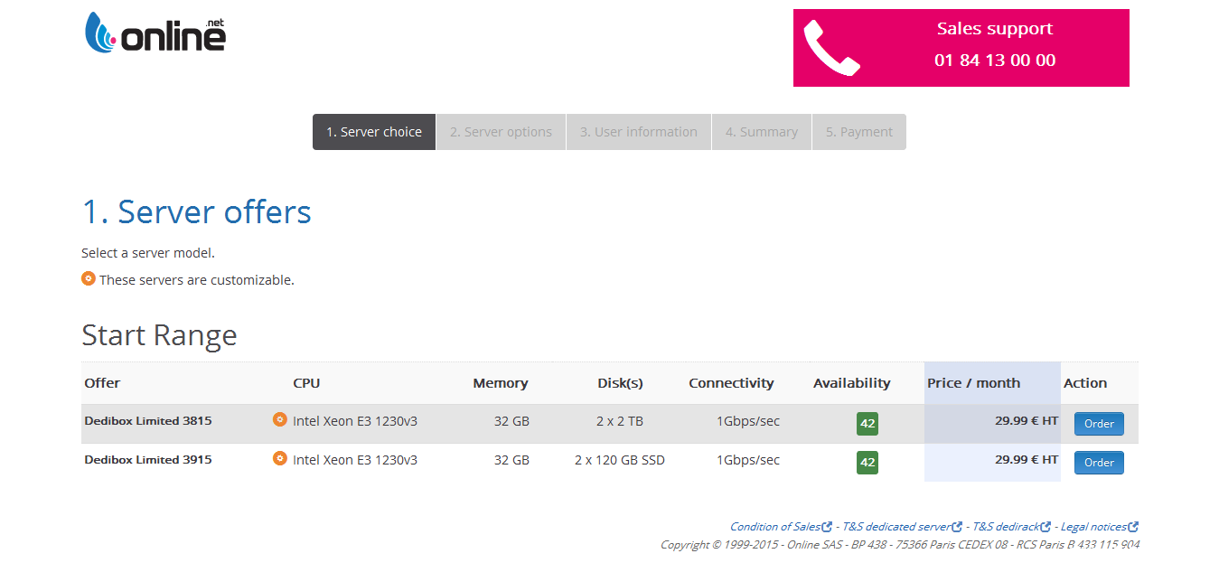Viewport: 1219px width, 563px height.
Task: Click the 'Sales support' heading text
Action: 995,29
